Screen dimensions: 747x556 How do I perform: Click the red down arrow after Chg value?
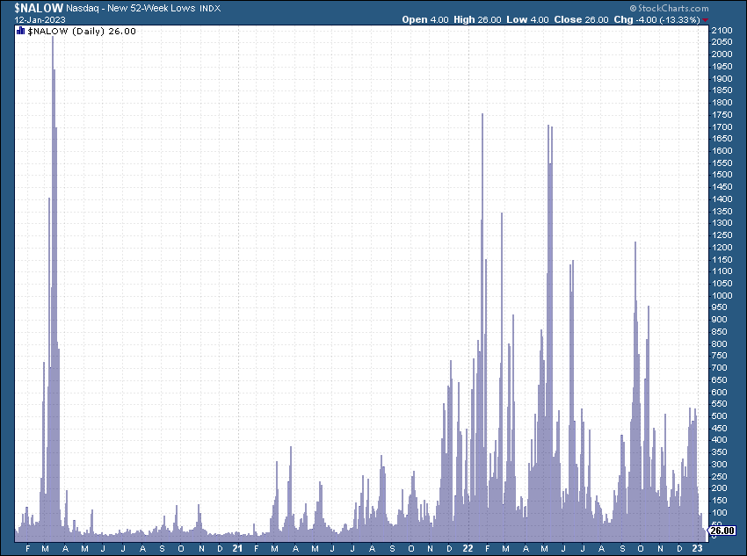pos(705,20)
